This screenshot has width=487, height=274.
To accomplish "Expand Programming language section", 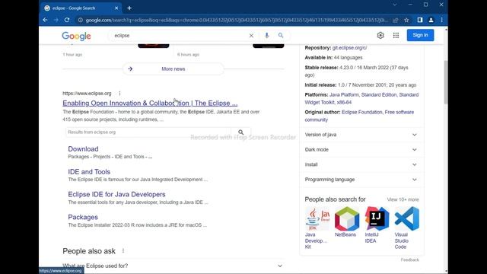I will [361, 180].
